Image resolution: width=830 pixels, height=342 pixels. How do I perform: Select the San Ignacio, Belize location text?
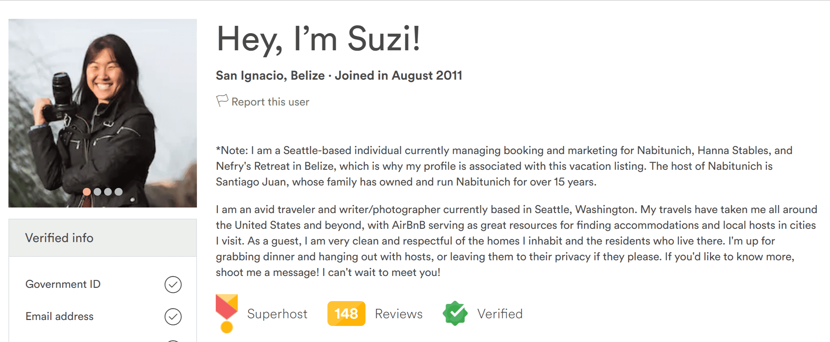click(269, 75)
